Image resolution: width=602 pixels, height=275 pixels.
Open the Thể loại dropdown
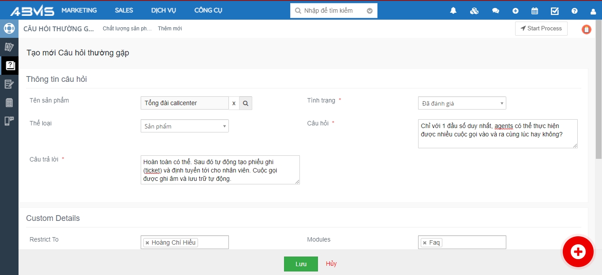point(184,126)
